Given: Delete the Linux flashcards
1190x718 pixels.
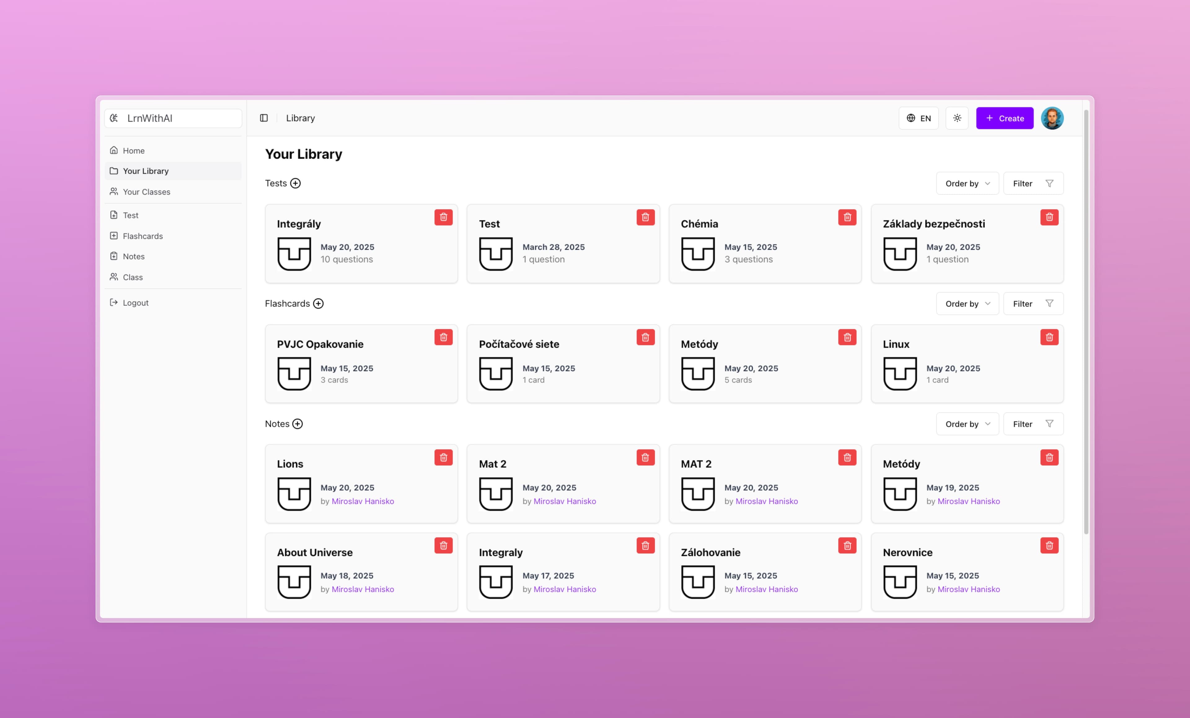Looking at the screenshot, I should coord(1049,337).
